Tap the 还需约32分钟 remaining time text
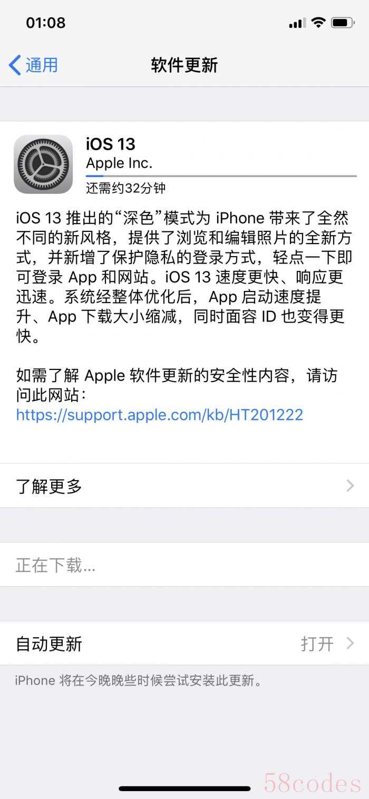The height and width of the screenshot is (799, 369). coord(126,188)
